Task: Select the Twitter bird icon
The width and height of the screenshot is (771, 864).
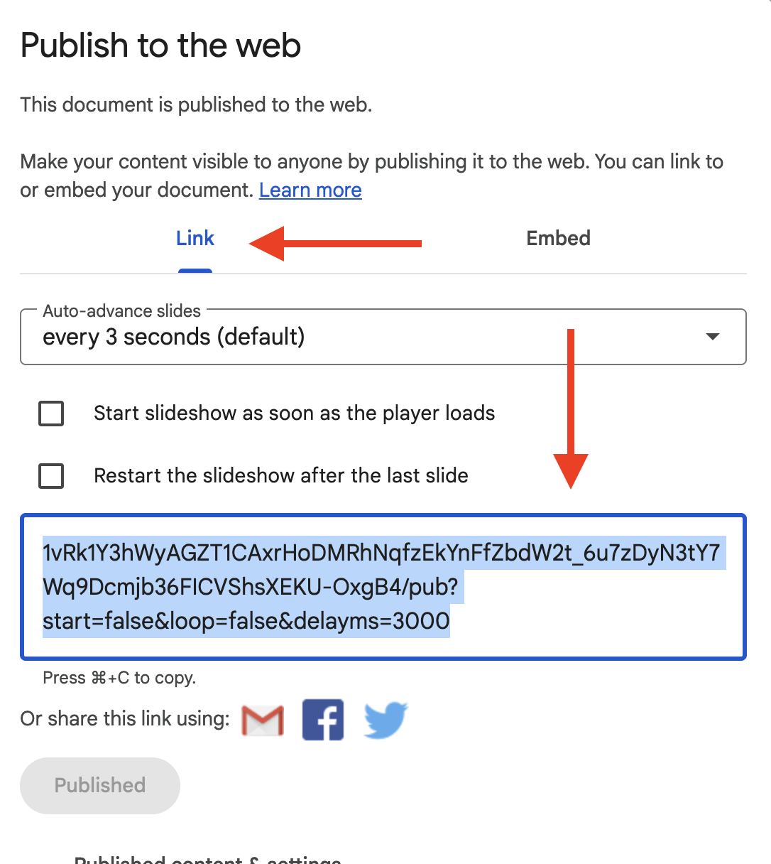Action: pyautogui.click(x=385, y=719)
